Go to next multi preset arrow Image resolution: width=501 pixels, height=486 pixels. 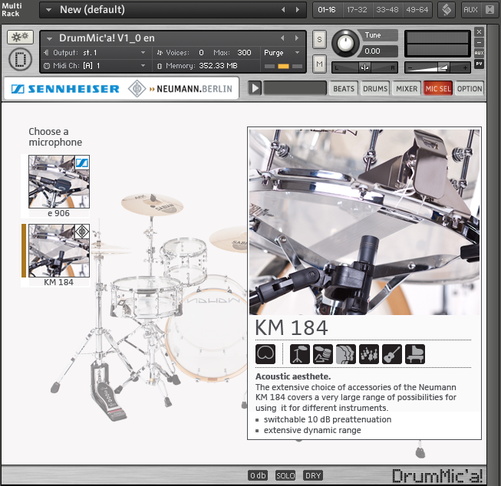298,10
